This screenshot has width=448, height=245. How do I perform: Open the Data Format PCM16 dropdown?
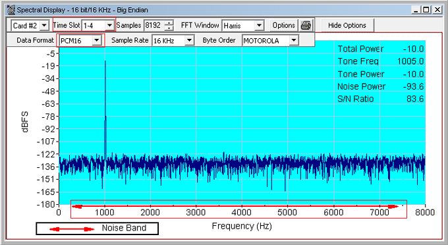(x=97, y=40)
